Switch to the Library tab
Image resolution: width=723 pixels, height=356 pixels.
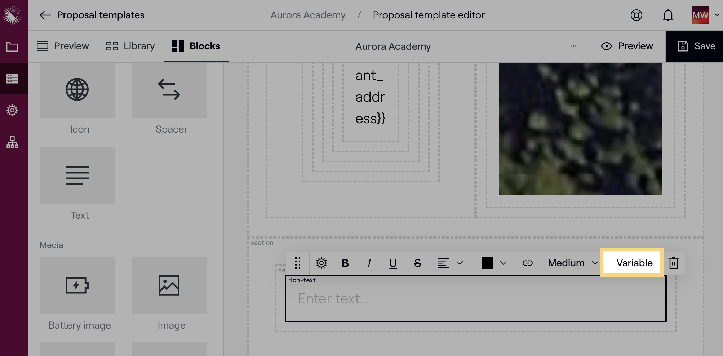[x=130, y=46]
